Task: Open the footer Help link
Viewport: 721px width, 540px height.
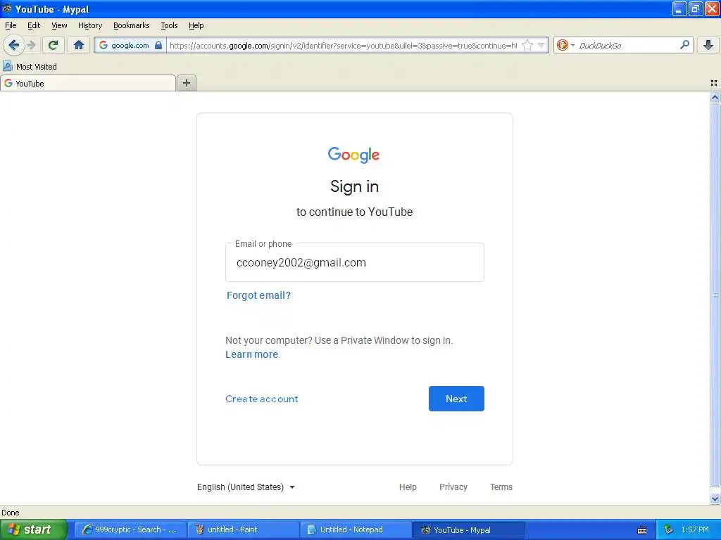Action: click(408, 487)
